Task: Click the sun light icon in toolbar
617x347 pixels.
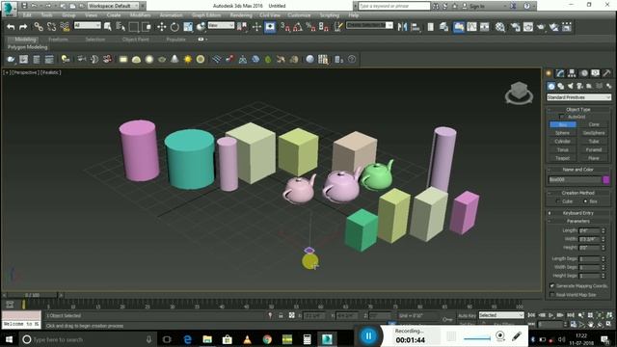Action: (x=188, y=60)
